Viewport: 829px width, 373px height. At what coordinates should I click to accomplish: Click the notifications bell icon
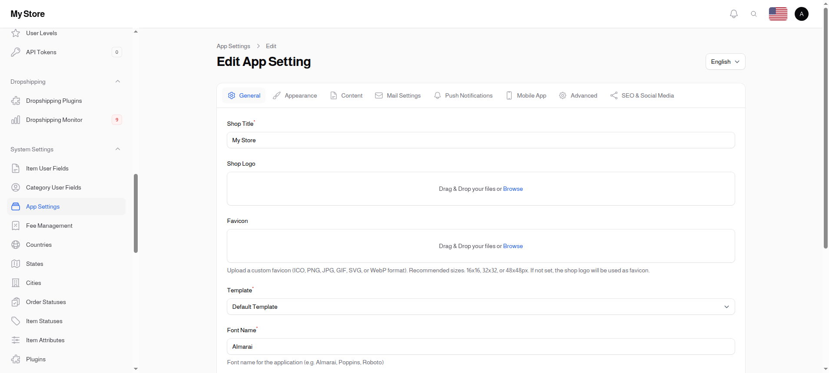point(734,14)
